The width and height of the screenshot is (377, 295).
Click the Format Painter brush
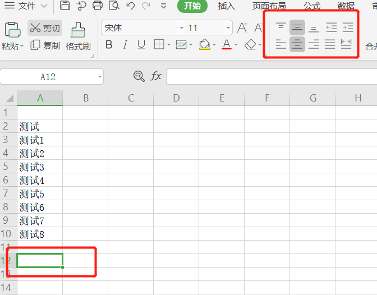click(78, 30)
